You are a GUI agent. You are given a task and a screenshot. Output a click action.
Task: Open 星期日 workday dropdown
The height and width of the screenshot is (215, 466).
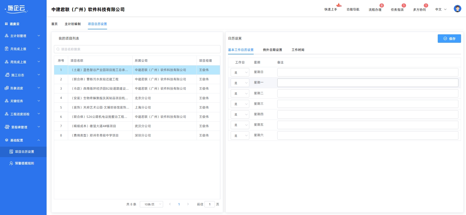pyautogui.click(x=240, y=72)
